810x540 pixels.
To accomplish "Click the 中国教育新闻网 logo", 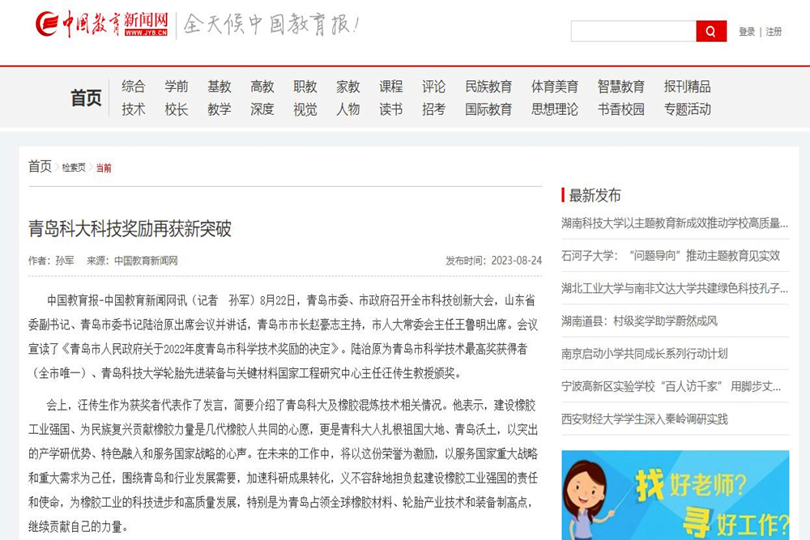I will click(x=102, y=24).
